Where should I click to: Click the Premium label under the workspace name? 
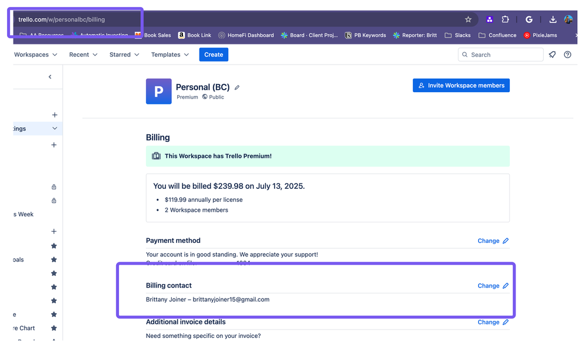pos(187,97)
